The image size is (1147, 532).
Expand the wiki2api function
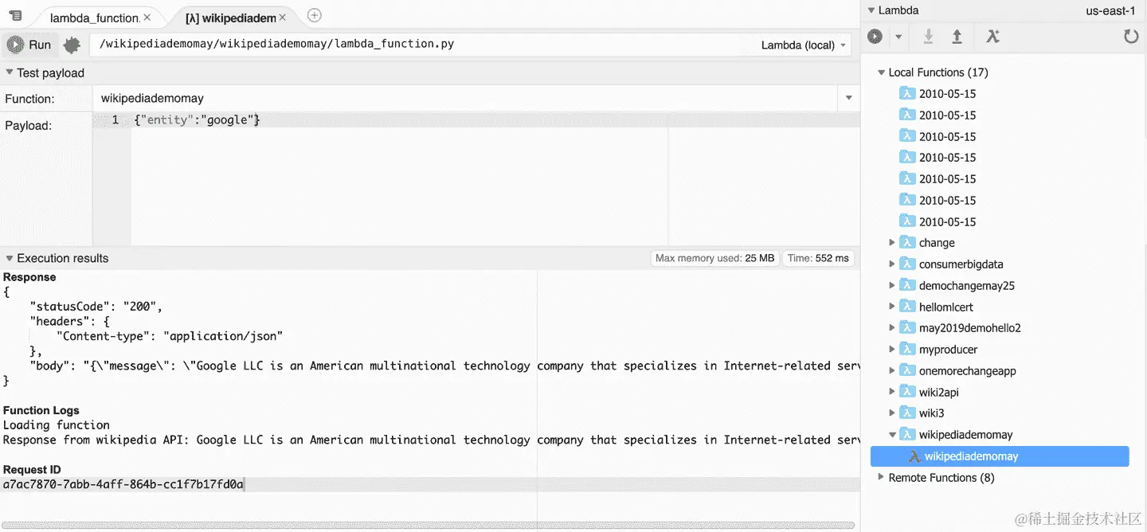point(892,391)
